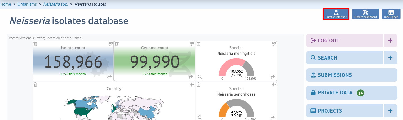Click the LOG OUT menu button

point(344,41)
